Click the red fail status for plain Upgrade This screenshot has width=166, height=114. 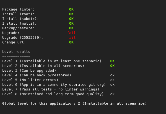pyautogui.click(x=71, y=33)
